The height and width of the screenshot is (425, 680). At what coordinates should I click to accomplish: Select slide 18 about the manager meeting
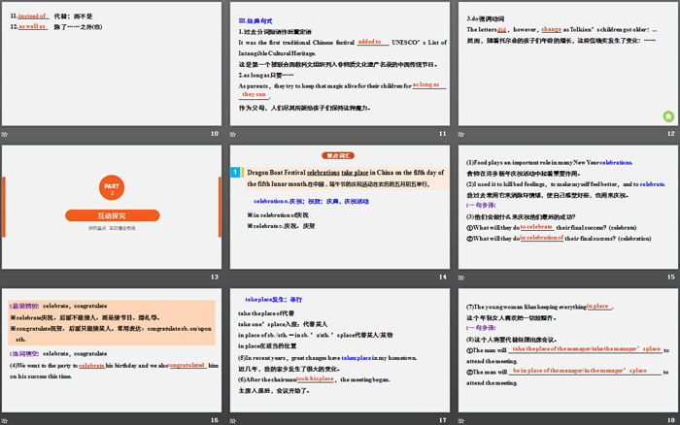pos(566,348)
